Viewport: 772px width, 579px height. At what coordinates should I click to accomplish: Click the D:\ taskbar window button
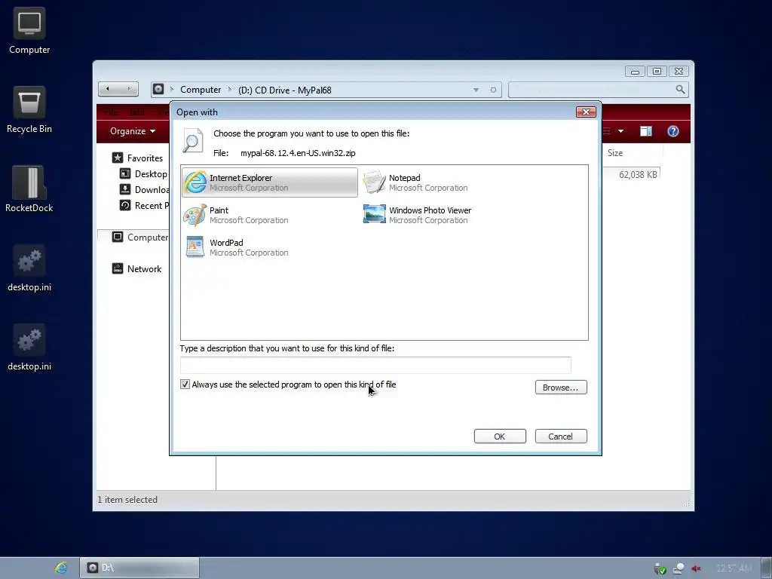pos(139,568)
